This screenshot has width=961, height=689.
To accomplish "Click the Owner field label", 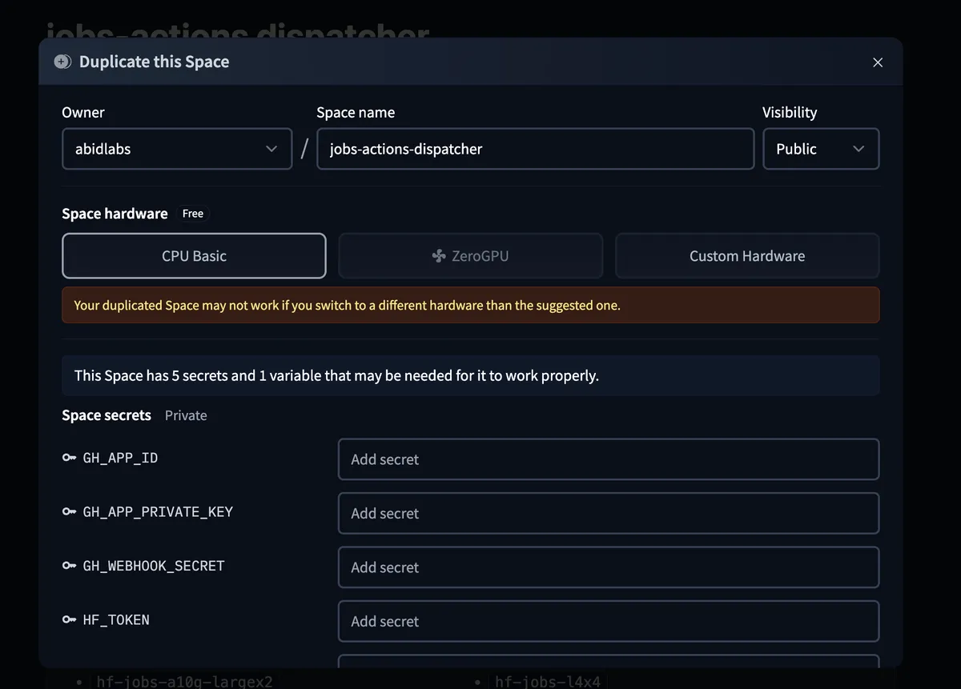I will [83, 113].
